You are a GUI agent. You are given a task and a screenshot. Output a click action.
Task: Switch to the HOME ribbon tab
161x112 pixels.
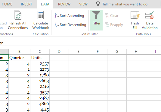(x=7, y=4)
